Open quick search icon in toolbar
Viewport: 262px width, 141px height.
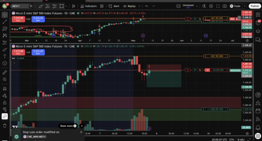pos(204,6)
